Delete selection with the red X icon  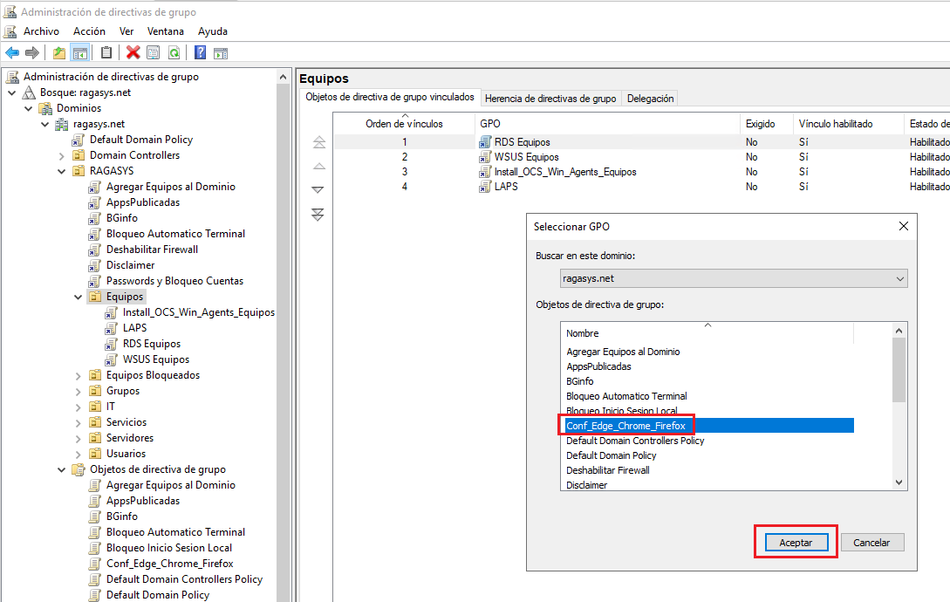(133, 52)
